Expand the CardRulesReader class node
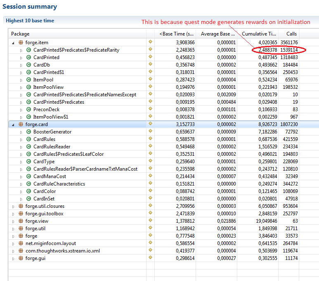This screenshot has width=319, height=281. coord(21,147)
